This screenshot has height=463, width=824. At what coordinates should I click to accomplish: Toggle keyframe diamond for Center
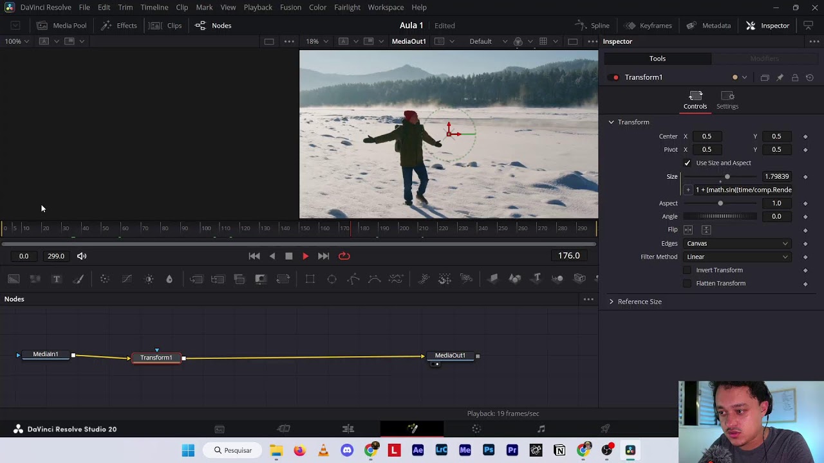(x=805, y=136)
